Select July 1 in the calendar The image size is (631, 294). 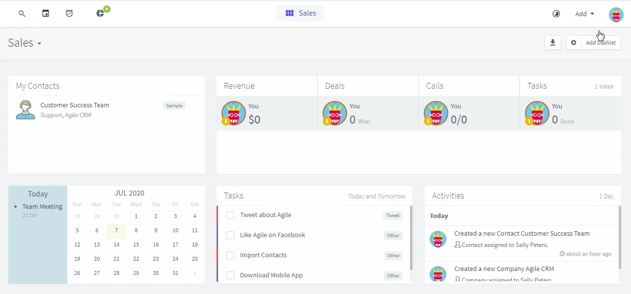(x=136, y=216)
